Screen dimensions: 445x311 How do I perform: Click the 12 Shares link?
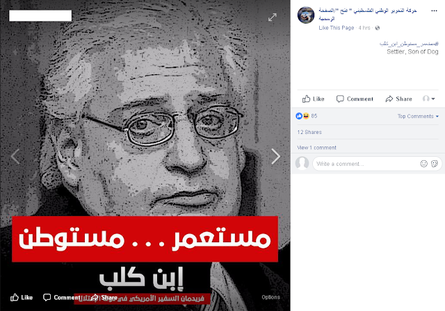click(x=309, y=132)
